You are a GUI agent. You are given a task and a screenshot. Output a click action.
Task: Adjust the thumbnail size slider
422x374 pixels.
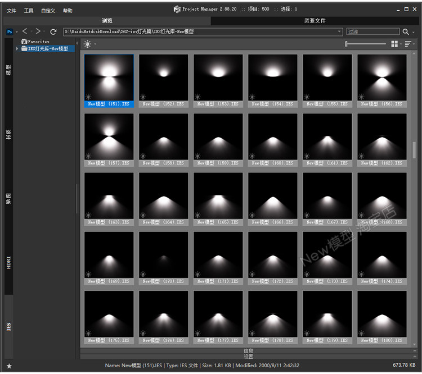(x=366, y=44)
